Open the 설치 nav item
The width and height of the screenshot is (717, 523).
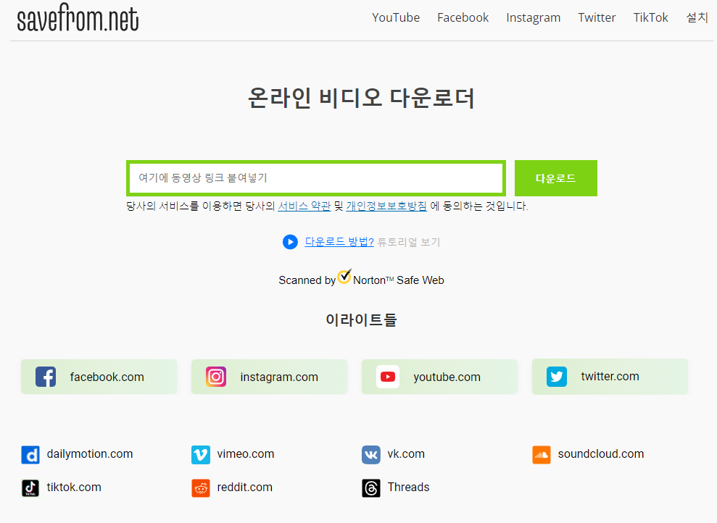click(697, 18)
